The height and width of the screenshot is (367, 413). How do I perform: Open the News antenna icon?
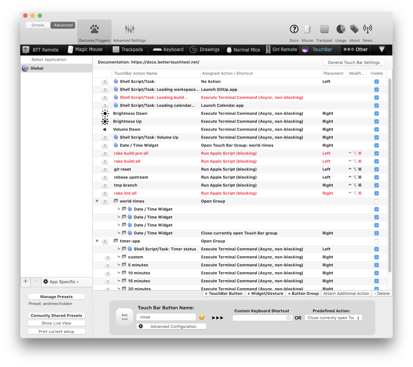point(367,29)
